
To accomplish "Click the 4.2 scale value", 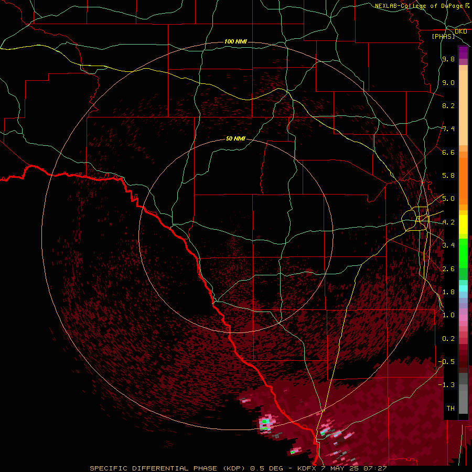I will pos(448,222).
